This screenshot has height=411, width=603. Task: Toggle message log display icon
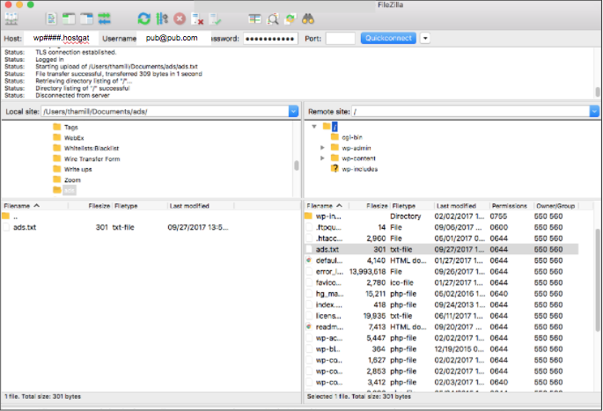pyautogui.click(x=51, y=18)
